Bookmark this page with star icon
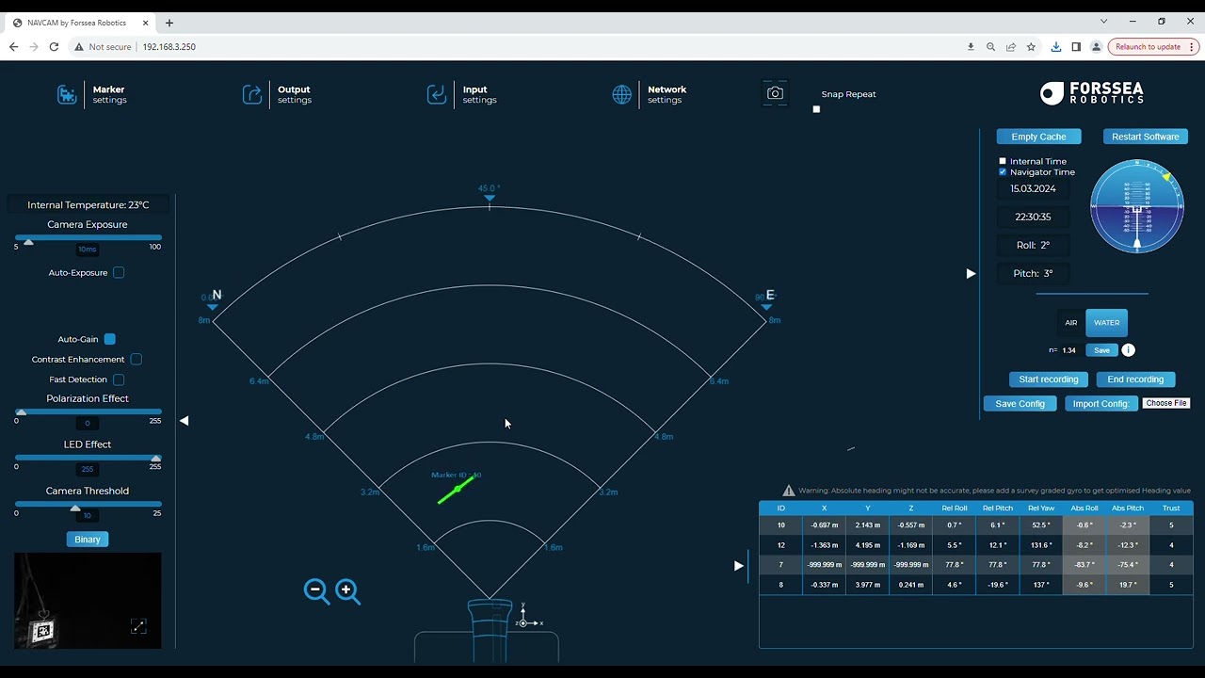Viewport: 1205px width, 678px height. 1031,47
